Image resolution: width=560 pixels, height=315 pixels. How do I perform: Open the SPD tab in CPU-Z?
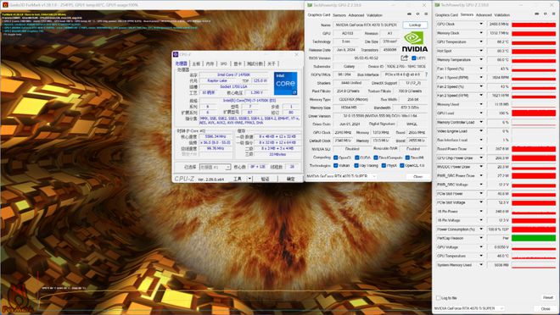223,64
